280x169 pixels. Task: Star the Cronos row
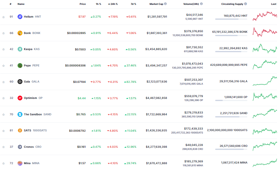point(3,147)
